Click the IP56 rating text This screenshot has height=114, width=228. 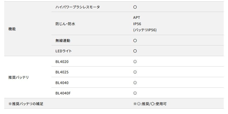pos(137,24)
